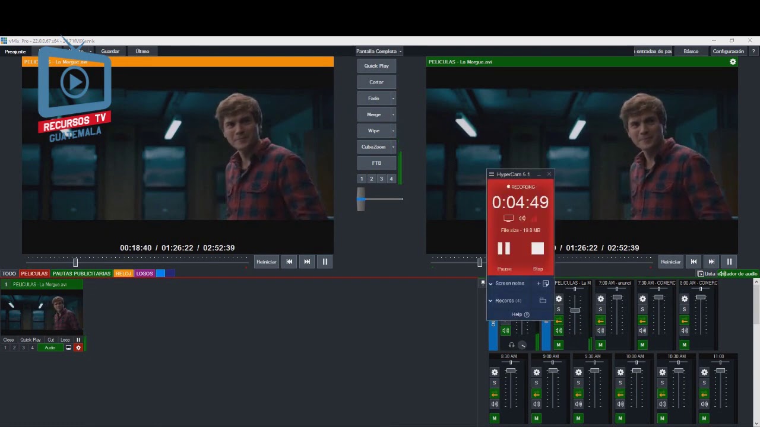
Task: Skip to next item in output controls
Action: pyautogui.click(x=711, y=262)
